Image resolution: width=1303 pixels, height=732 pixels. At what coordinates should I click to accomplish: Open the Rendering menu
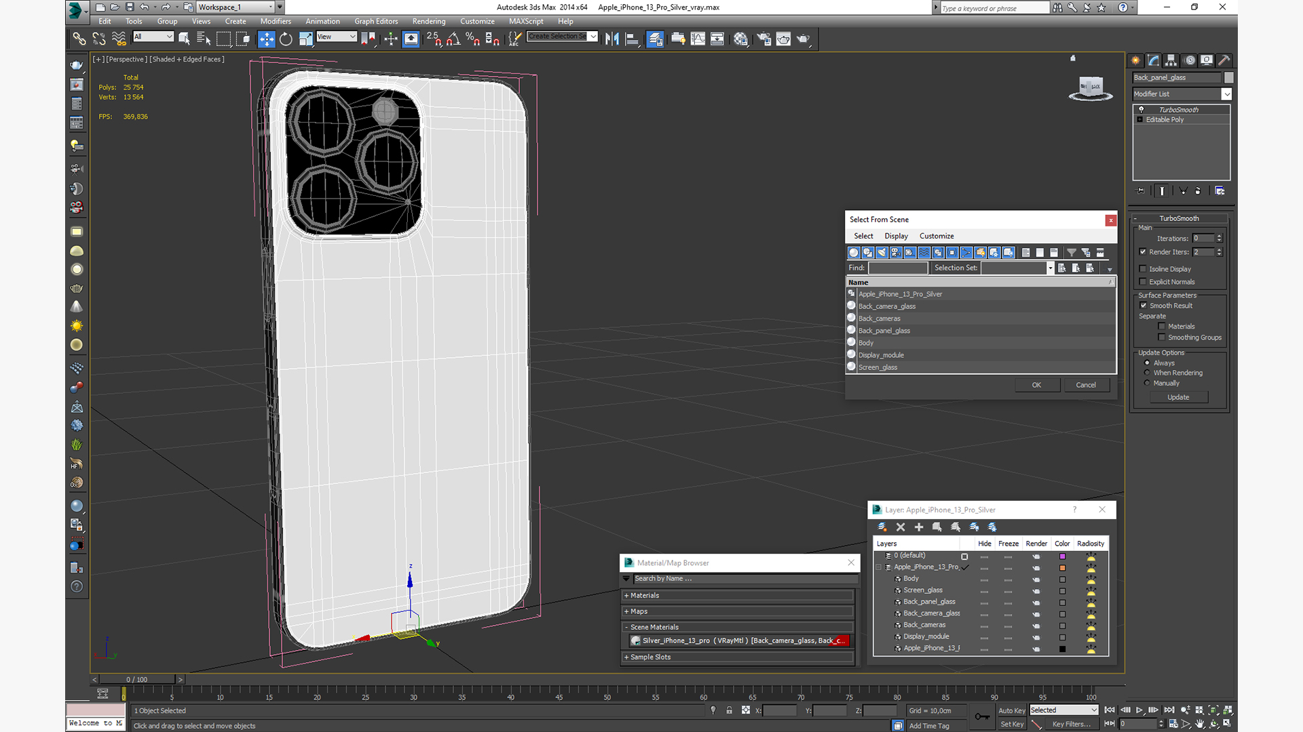point(429,21)
